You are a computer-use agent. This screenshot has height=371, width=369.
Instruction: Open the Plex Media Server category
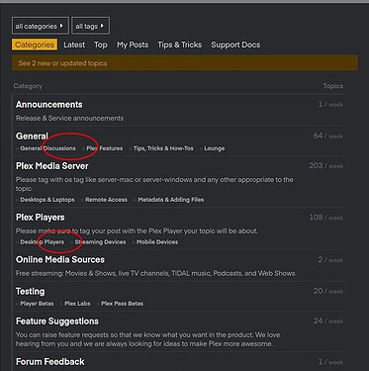coord(52,166)
